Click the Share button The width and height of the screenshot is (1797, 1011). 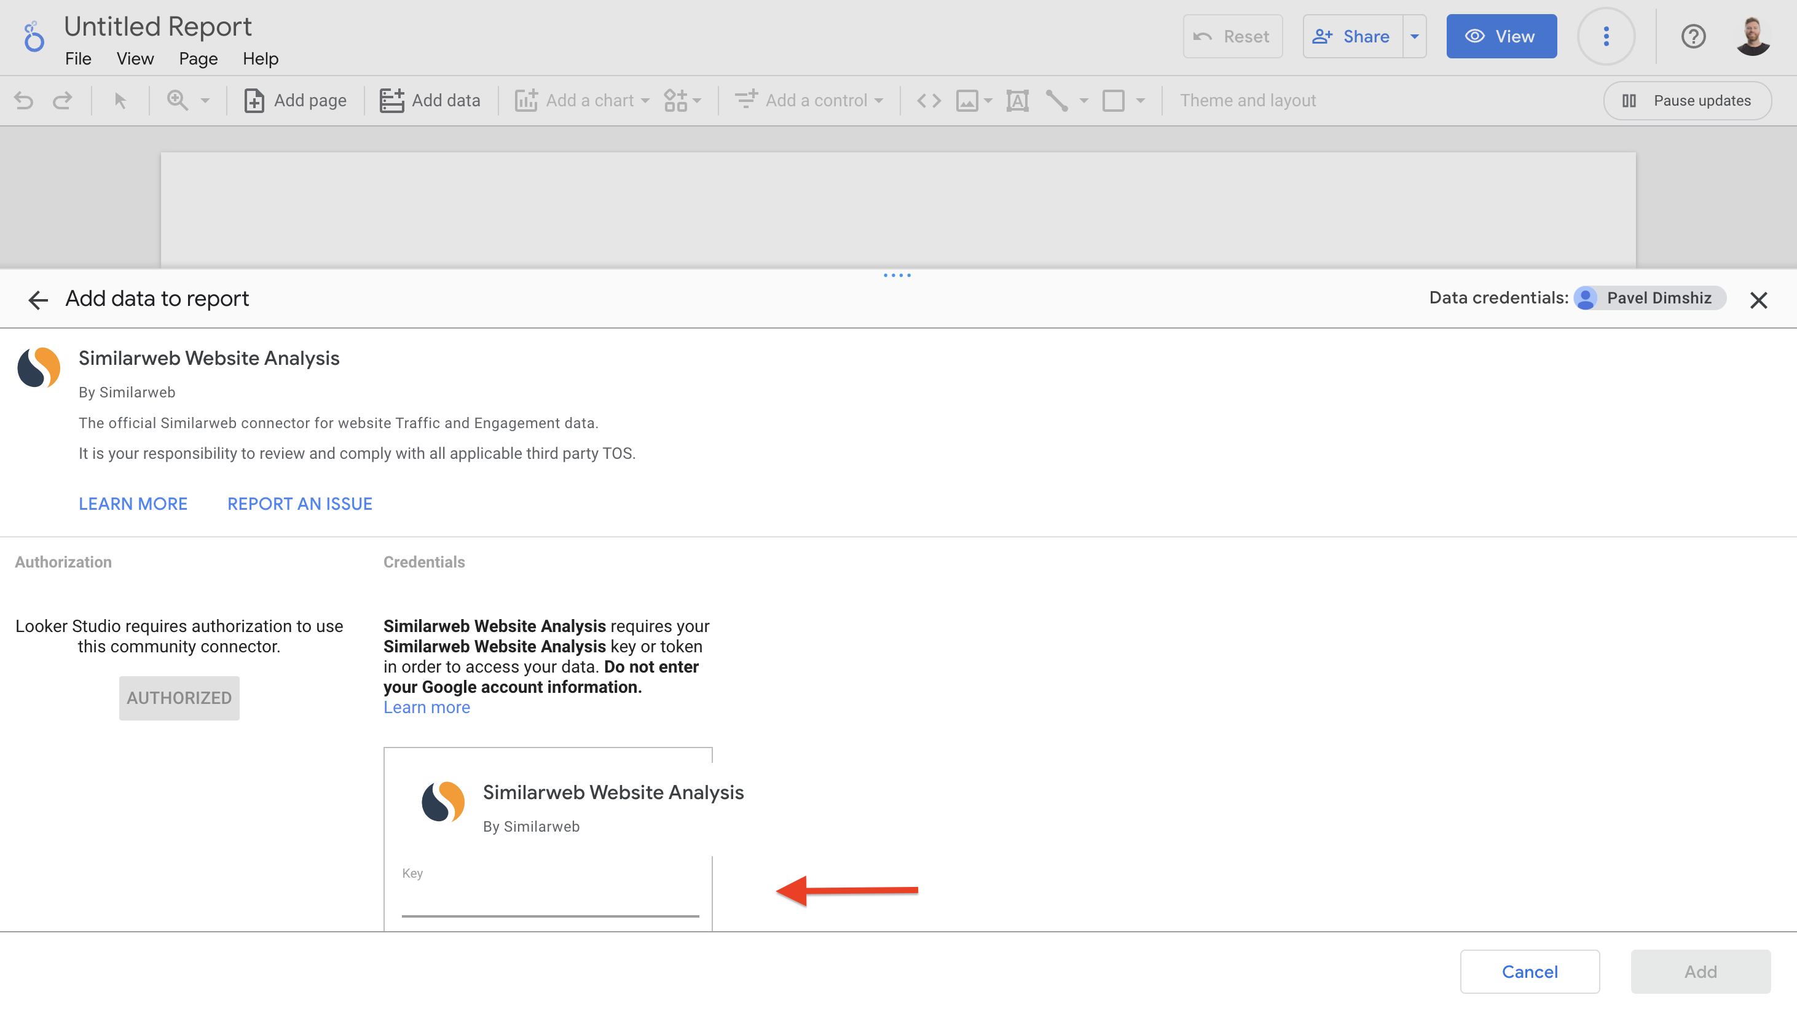point(1353,36)
